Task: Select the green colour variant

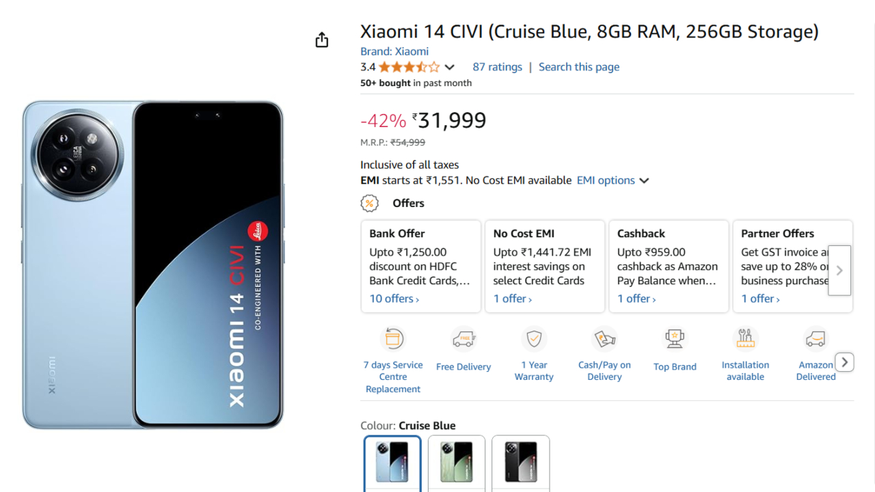Action: pos(457,463)
